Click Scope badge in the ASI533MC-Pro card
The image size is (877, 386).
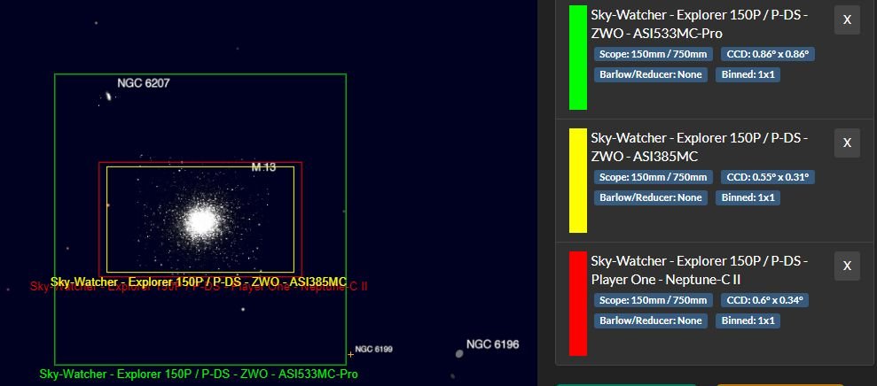point(654,54)
